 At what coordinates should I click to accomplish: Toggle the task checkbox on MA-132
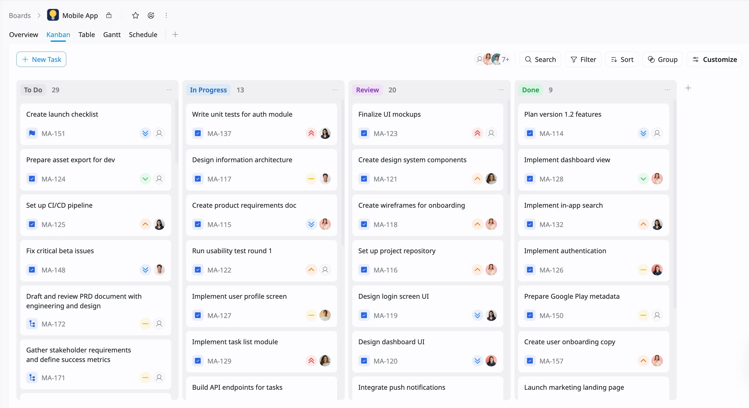[530, 224]
